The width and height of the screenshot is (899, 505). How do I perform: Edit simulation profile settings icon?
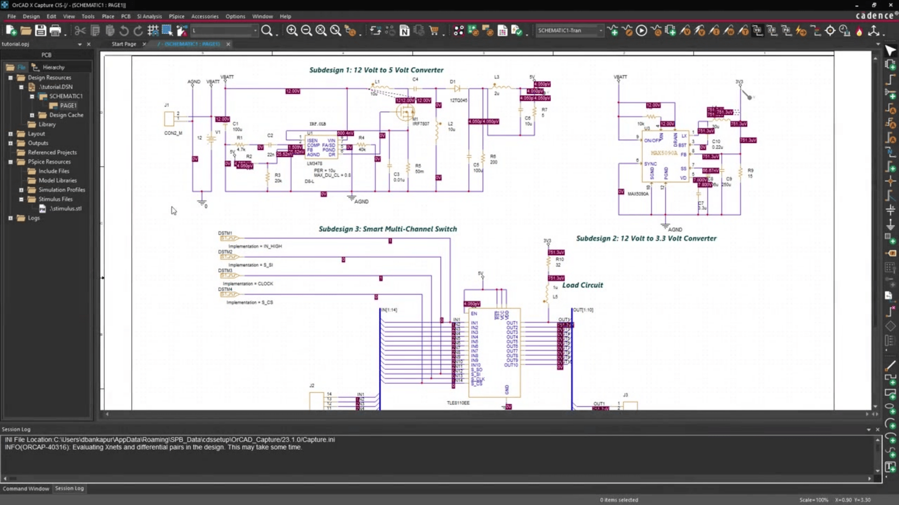pos(627,31)
